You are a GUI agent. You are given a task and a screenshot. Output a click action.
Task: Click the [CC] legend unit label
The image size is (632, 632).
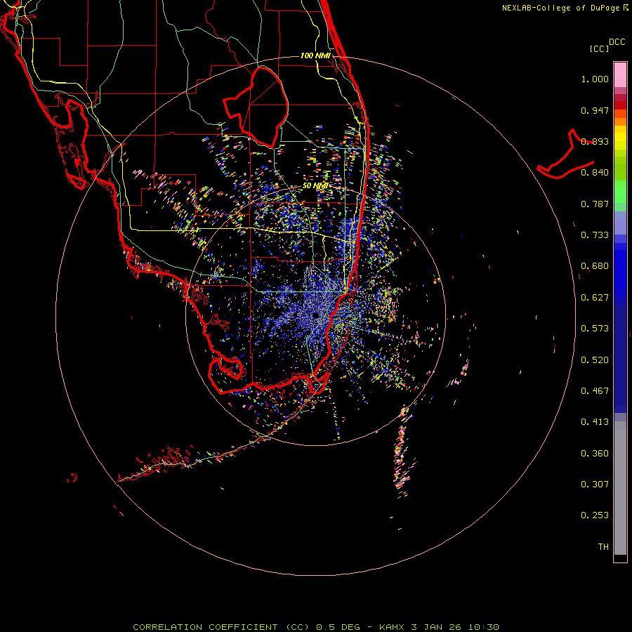pyautogui.click(x=599, y=48)
